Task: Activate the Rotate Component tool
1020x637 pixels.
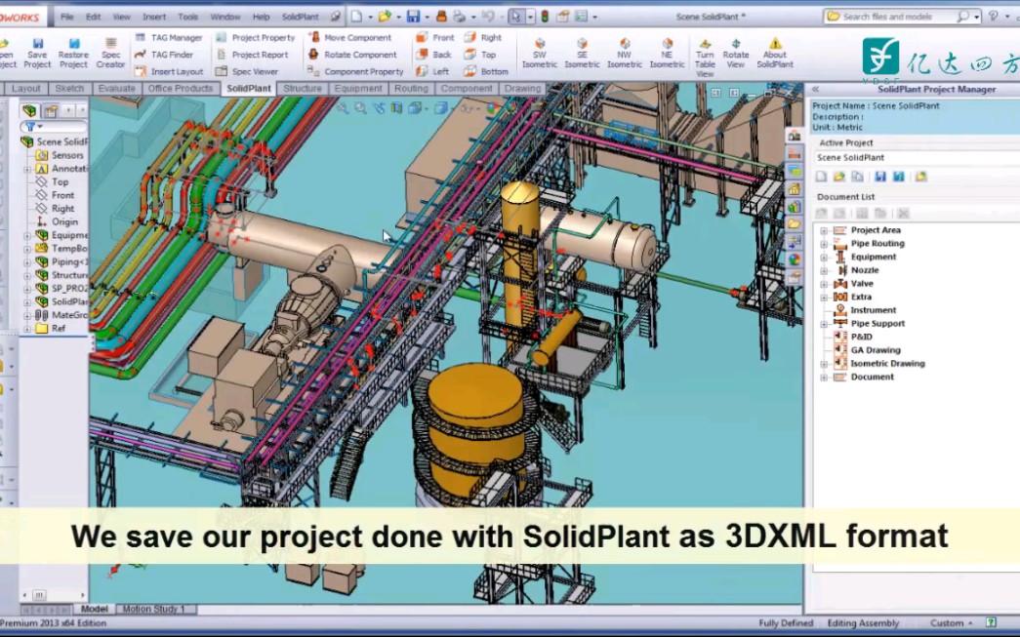Action: tap(358, 55)
